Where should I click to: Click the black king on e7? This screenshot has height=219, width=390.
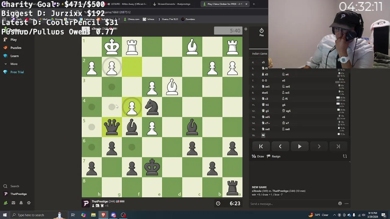tap(152, 167)
